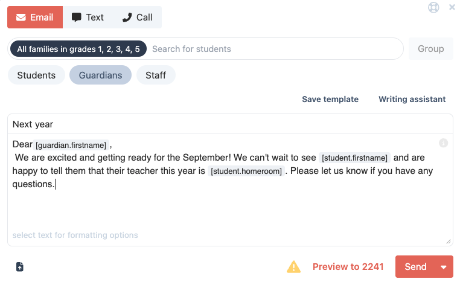This screenshot has height=282, width=460.
Task: Click the guardian.firstname placeholder tag
Action: point(71,145)
